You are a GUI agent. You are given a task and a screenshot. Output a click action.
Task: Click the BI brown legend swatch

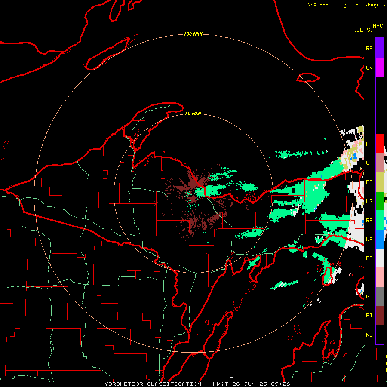pos(380,316)
